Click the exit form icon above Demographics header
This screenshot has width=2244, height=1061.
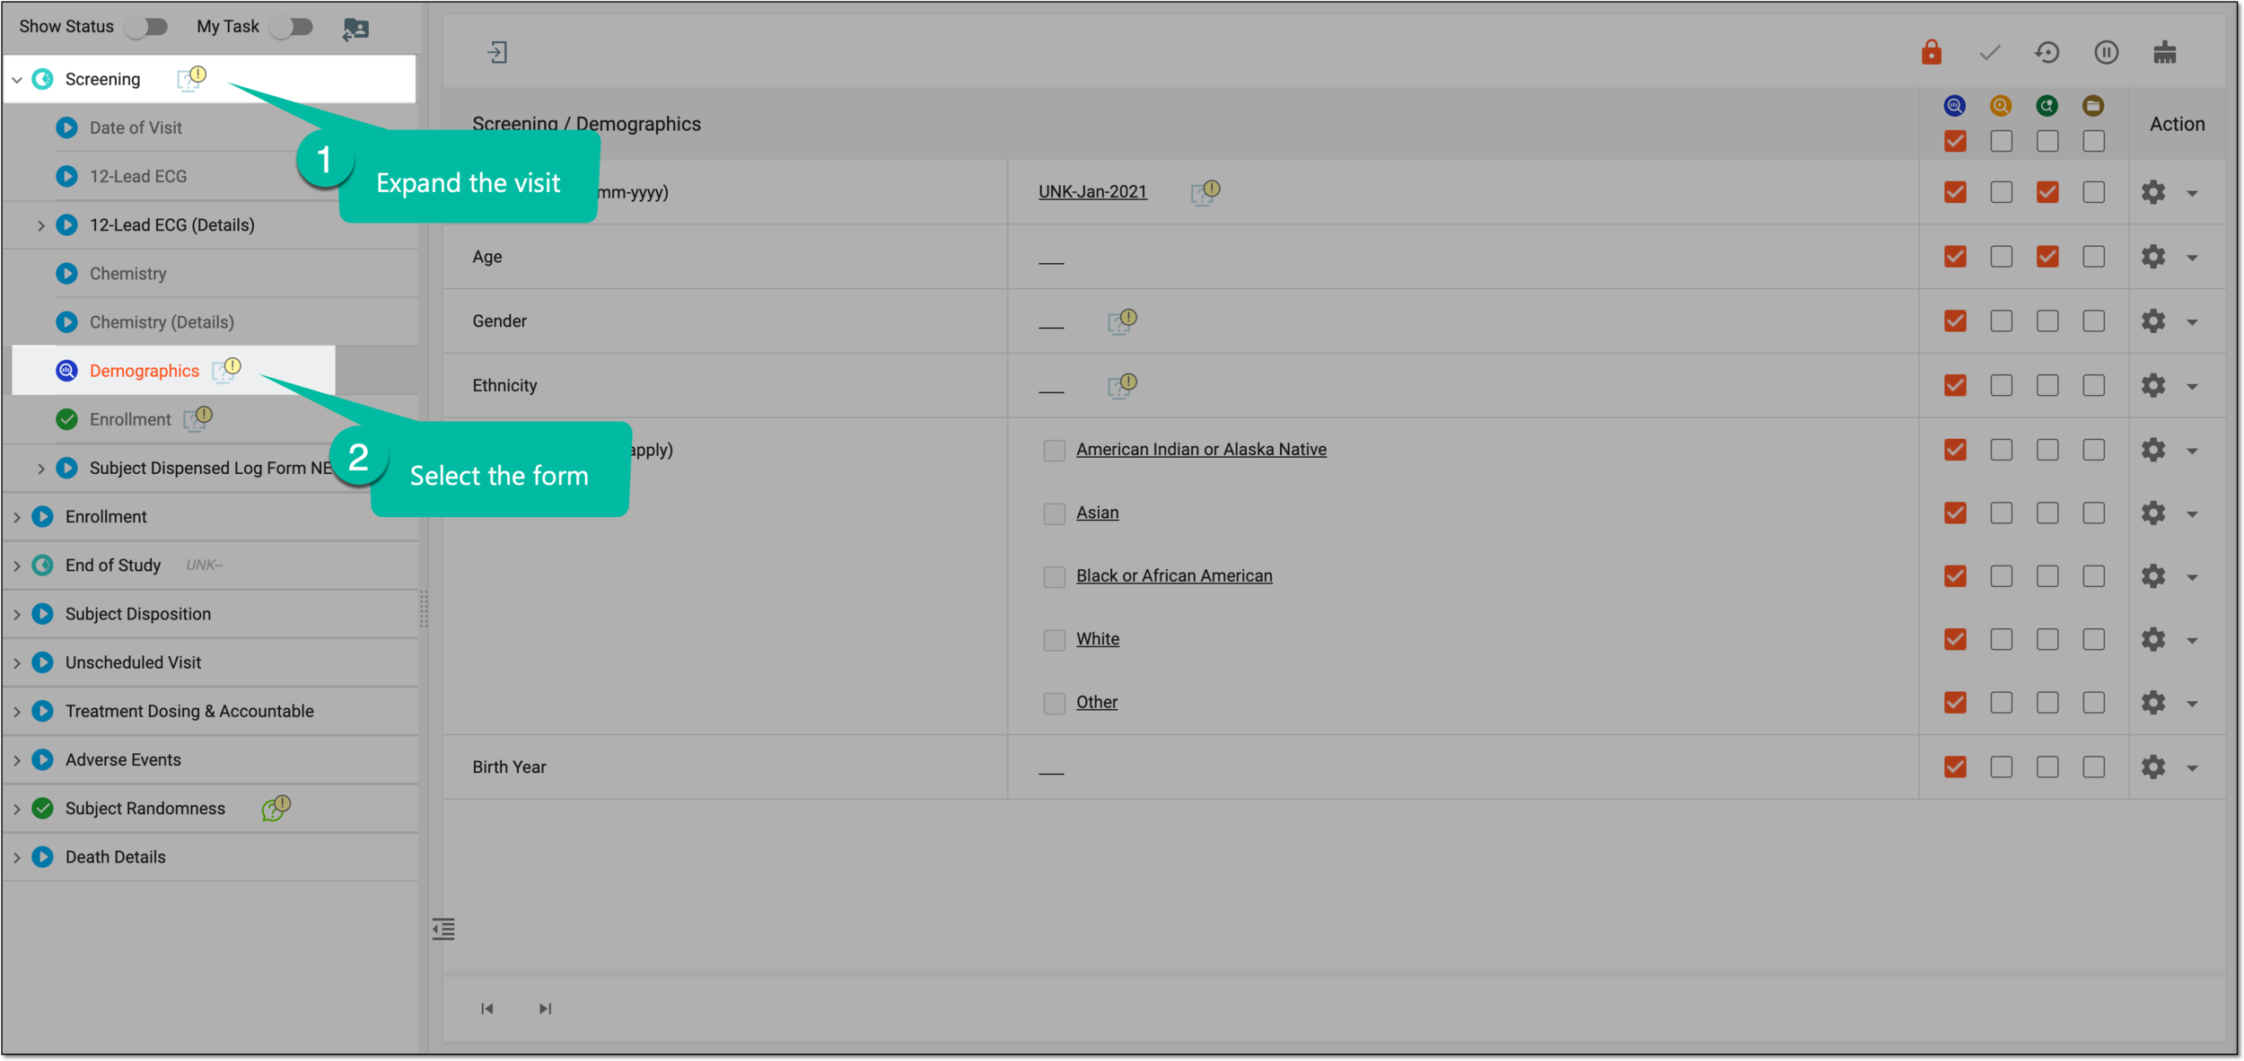(497, 52)
